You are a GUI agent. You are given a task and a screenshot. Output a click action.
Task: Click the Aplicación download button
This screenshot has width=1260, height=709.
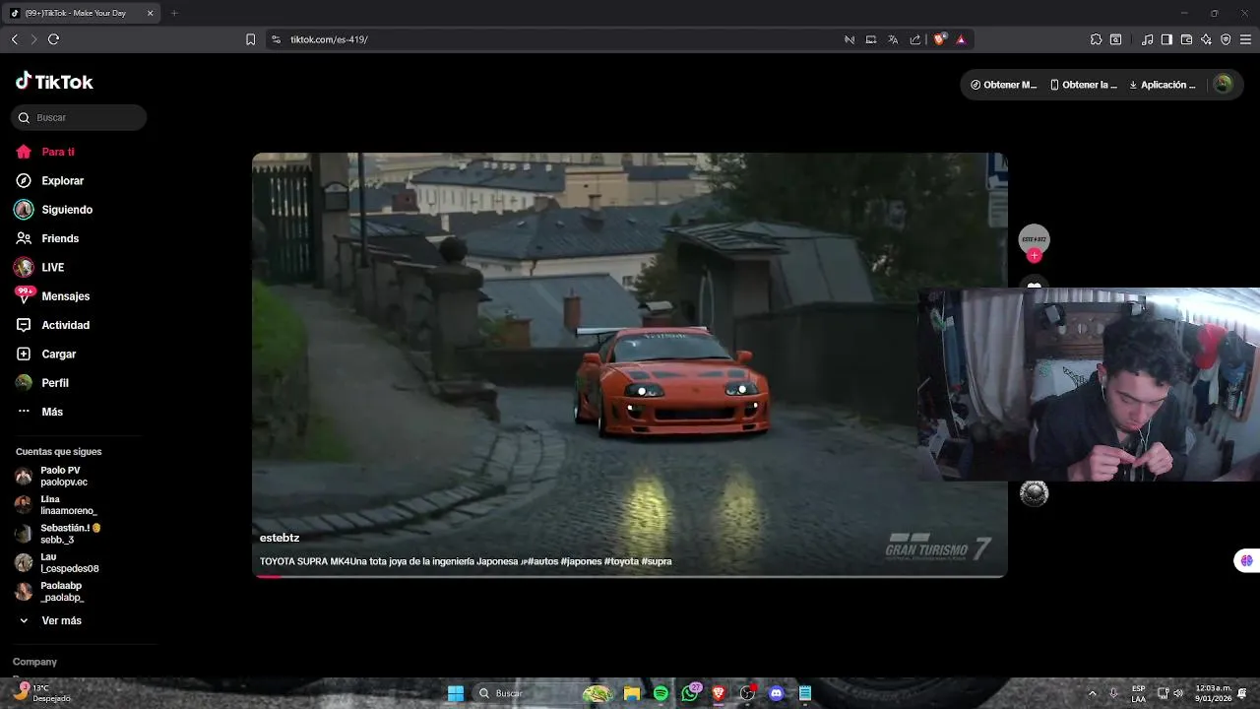[1162, 85]
